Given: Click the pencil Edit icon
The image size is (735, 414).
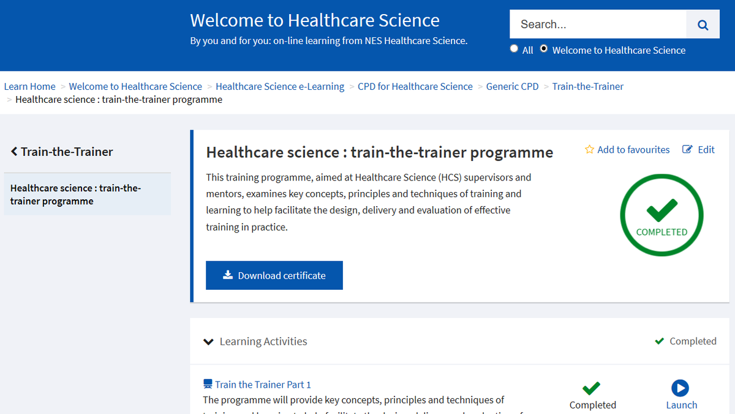Looking at the screenshot, I should click(688, 150).
